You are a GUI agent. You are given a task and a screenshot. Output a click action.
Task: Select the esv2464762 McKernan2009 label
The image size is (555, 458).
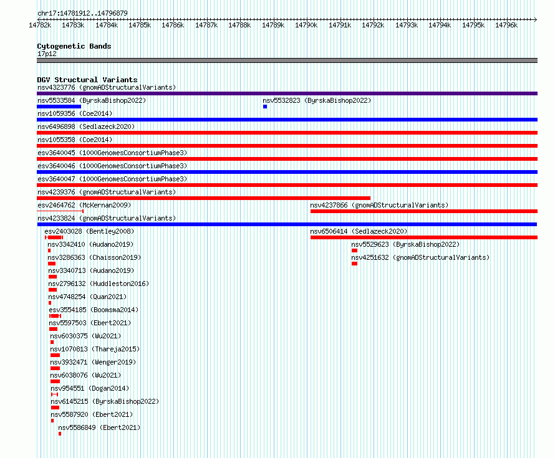coord(84,205)
